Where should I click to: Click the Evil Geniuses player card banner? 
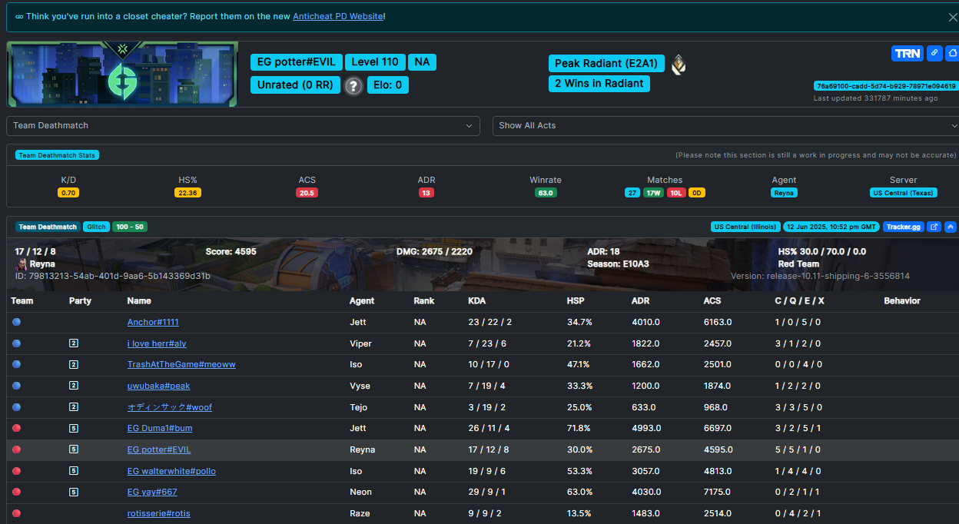click(x=122, y=74)
